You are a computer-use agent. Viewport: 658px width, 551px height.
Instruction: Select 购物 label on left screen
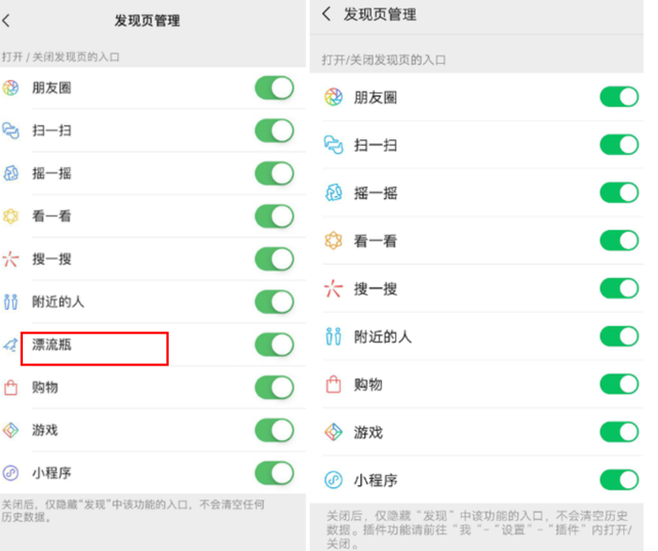coord(45,388)
